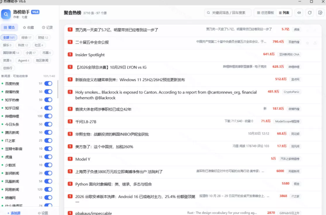Click the 同花顺 source tag
The image size is (326, 215).
coord(295,134)
